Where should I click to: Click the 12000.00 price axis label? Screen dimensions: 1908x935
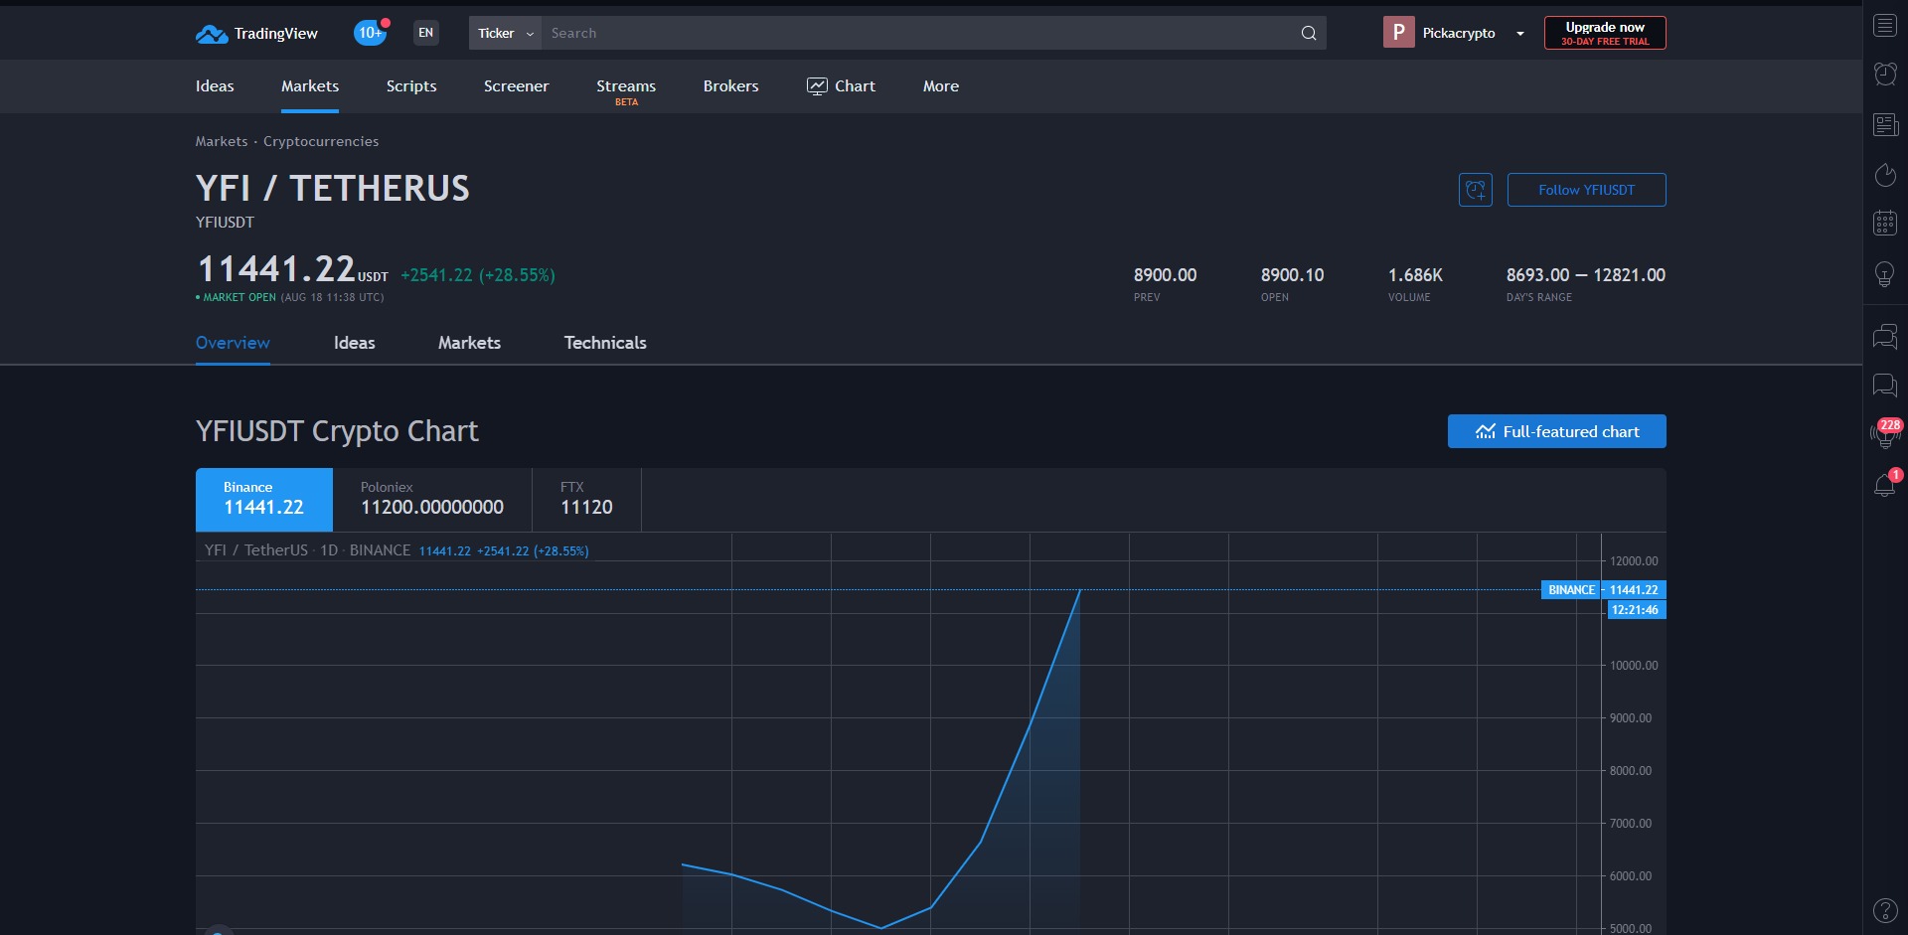click(1634, 561)
